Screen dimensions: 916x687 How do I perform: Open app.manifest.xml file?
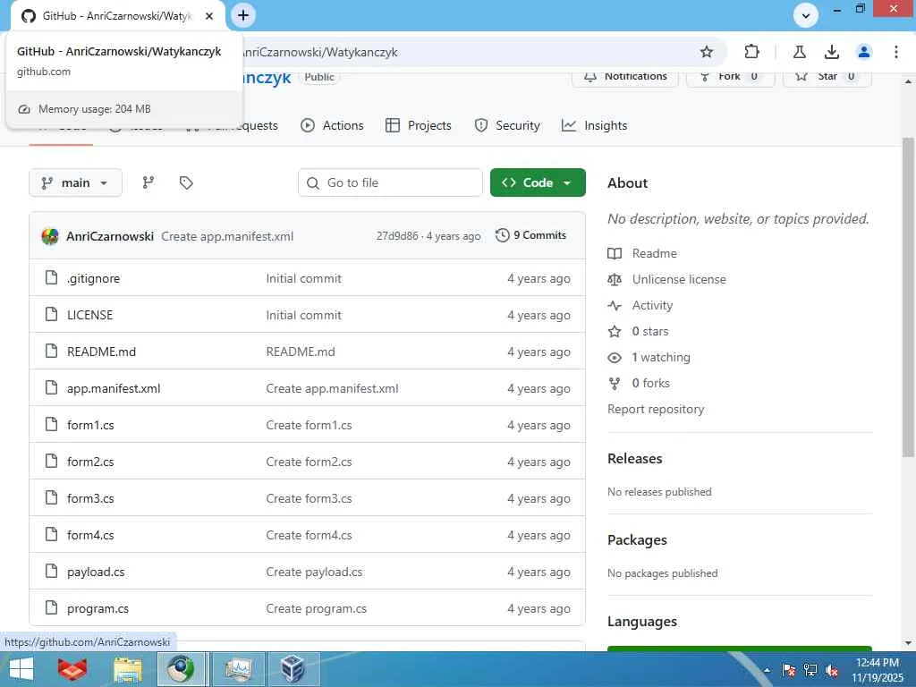click(114, 388)
